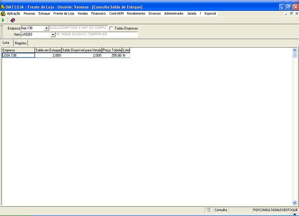Switch to the Lista tab

6,43
